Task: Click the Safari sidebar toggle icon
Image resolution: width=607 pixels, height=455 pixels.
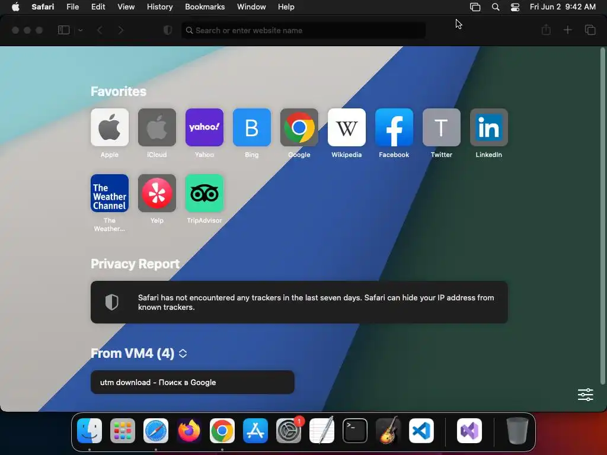Action: pyautogui.click(x=64, y=30)
